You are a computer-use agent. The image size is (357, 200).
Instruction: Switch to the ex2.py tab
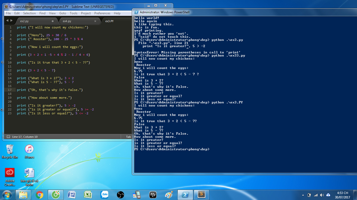pyautogui.click(x=24, y=21)
